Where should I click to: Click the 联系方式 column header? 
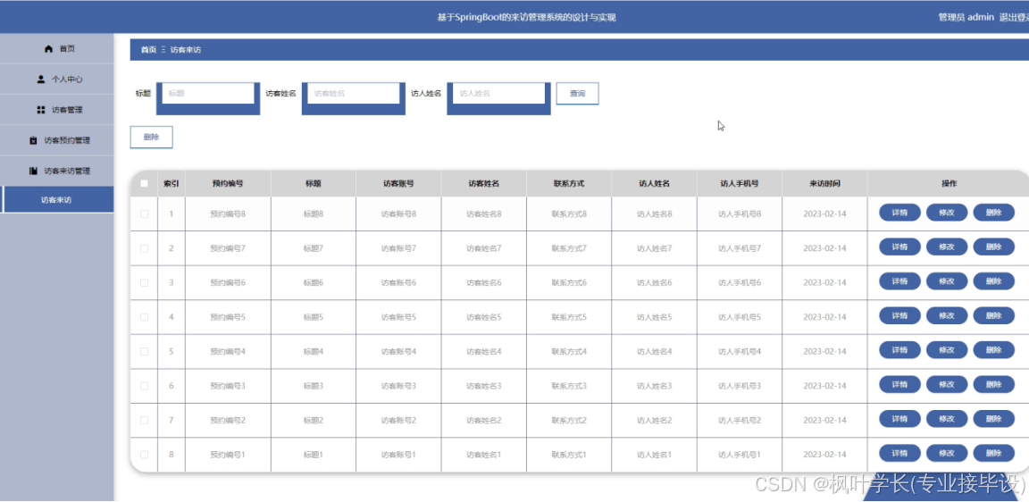[569, 184]
